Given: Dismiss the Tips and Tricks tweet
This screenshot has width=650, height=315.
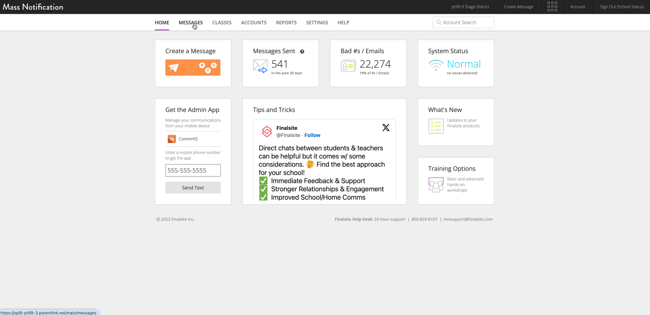Looking at the screenshot, I should 386,127.
